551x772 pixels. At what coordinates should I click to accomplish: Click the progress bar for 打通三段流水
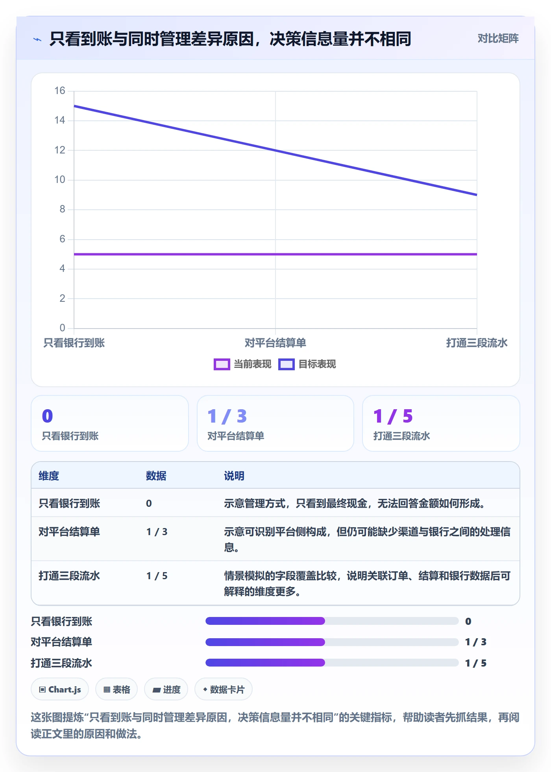(x=332, y=663)
